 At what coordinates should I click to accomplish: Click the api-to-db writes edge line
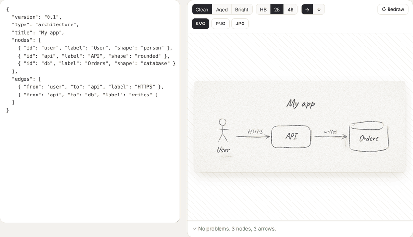88,95
